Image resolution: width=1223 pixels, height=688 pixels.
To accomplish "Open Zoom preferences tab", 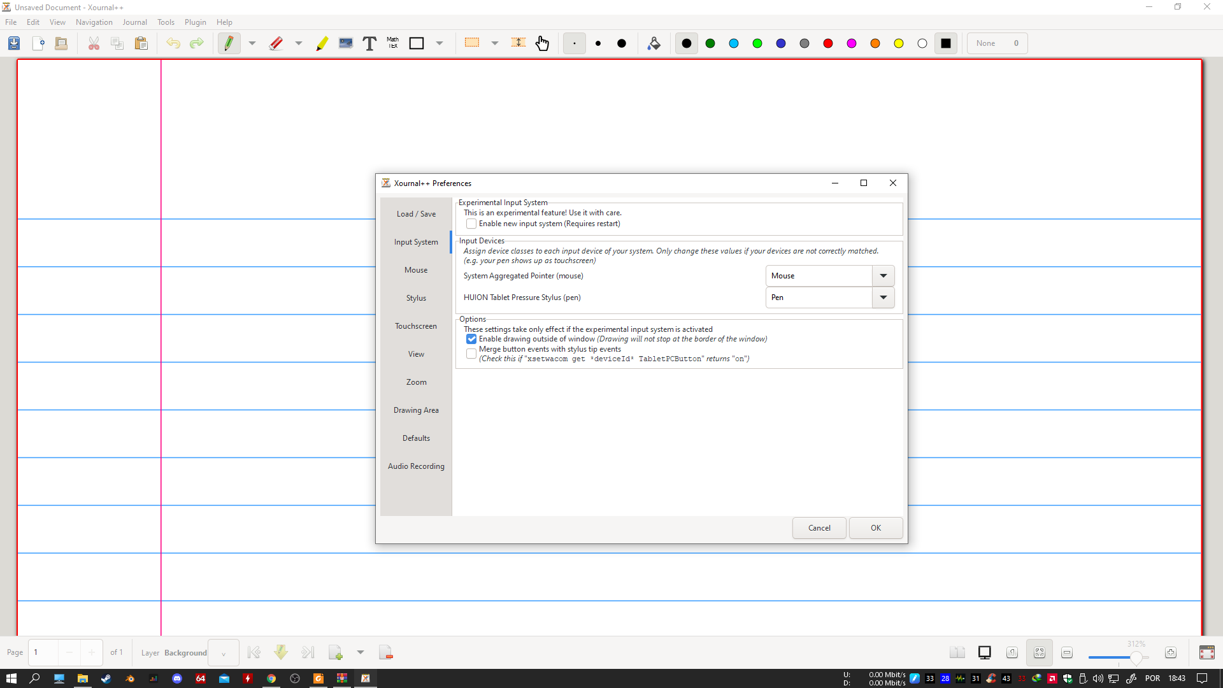I will point(416,382).
